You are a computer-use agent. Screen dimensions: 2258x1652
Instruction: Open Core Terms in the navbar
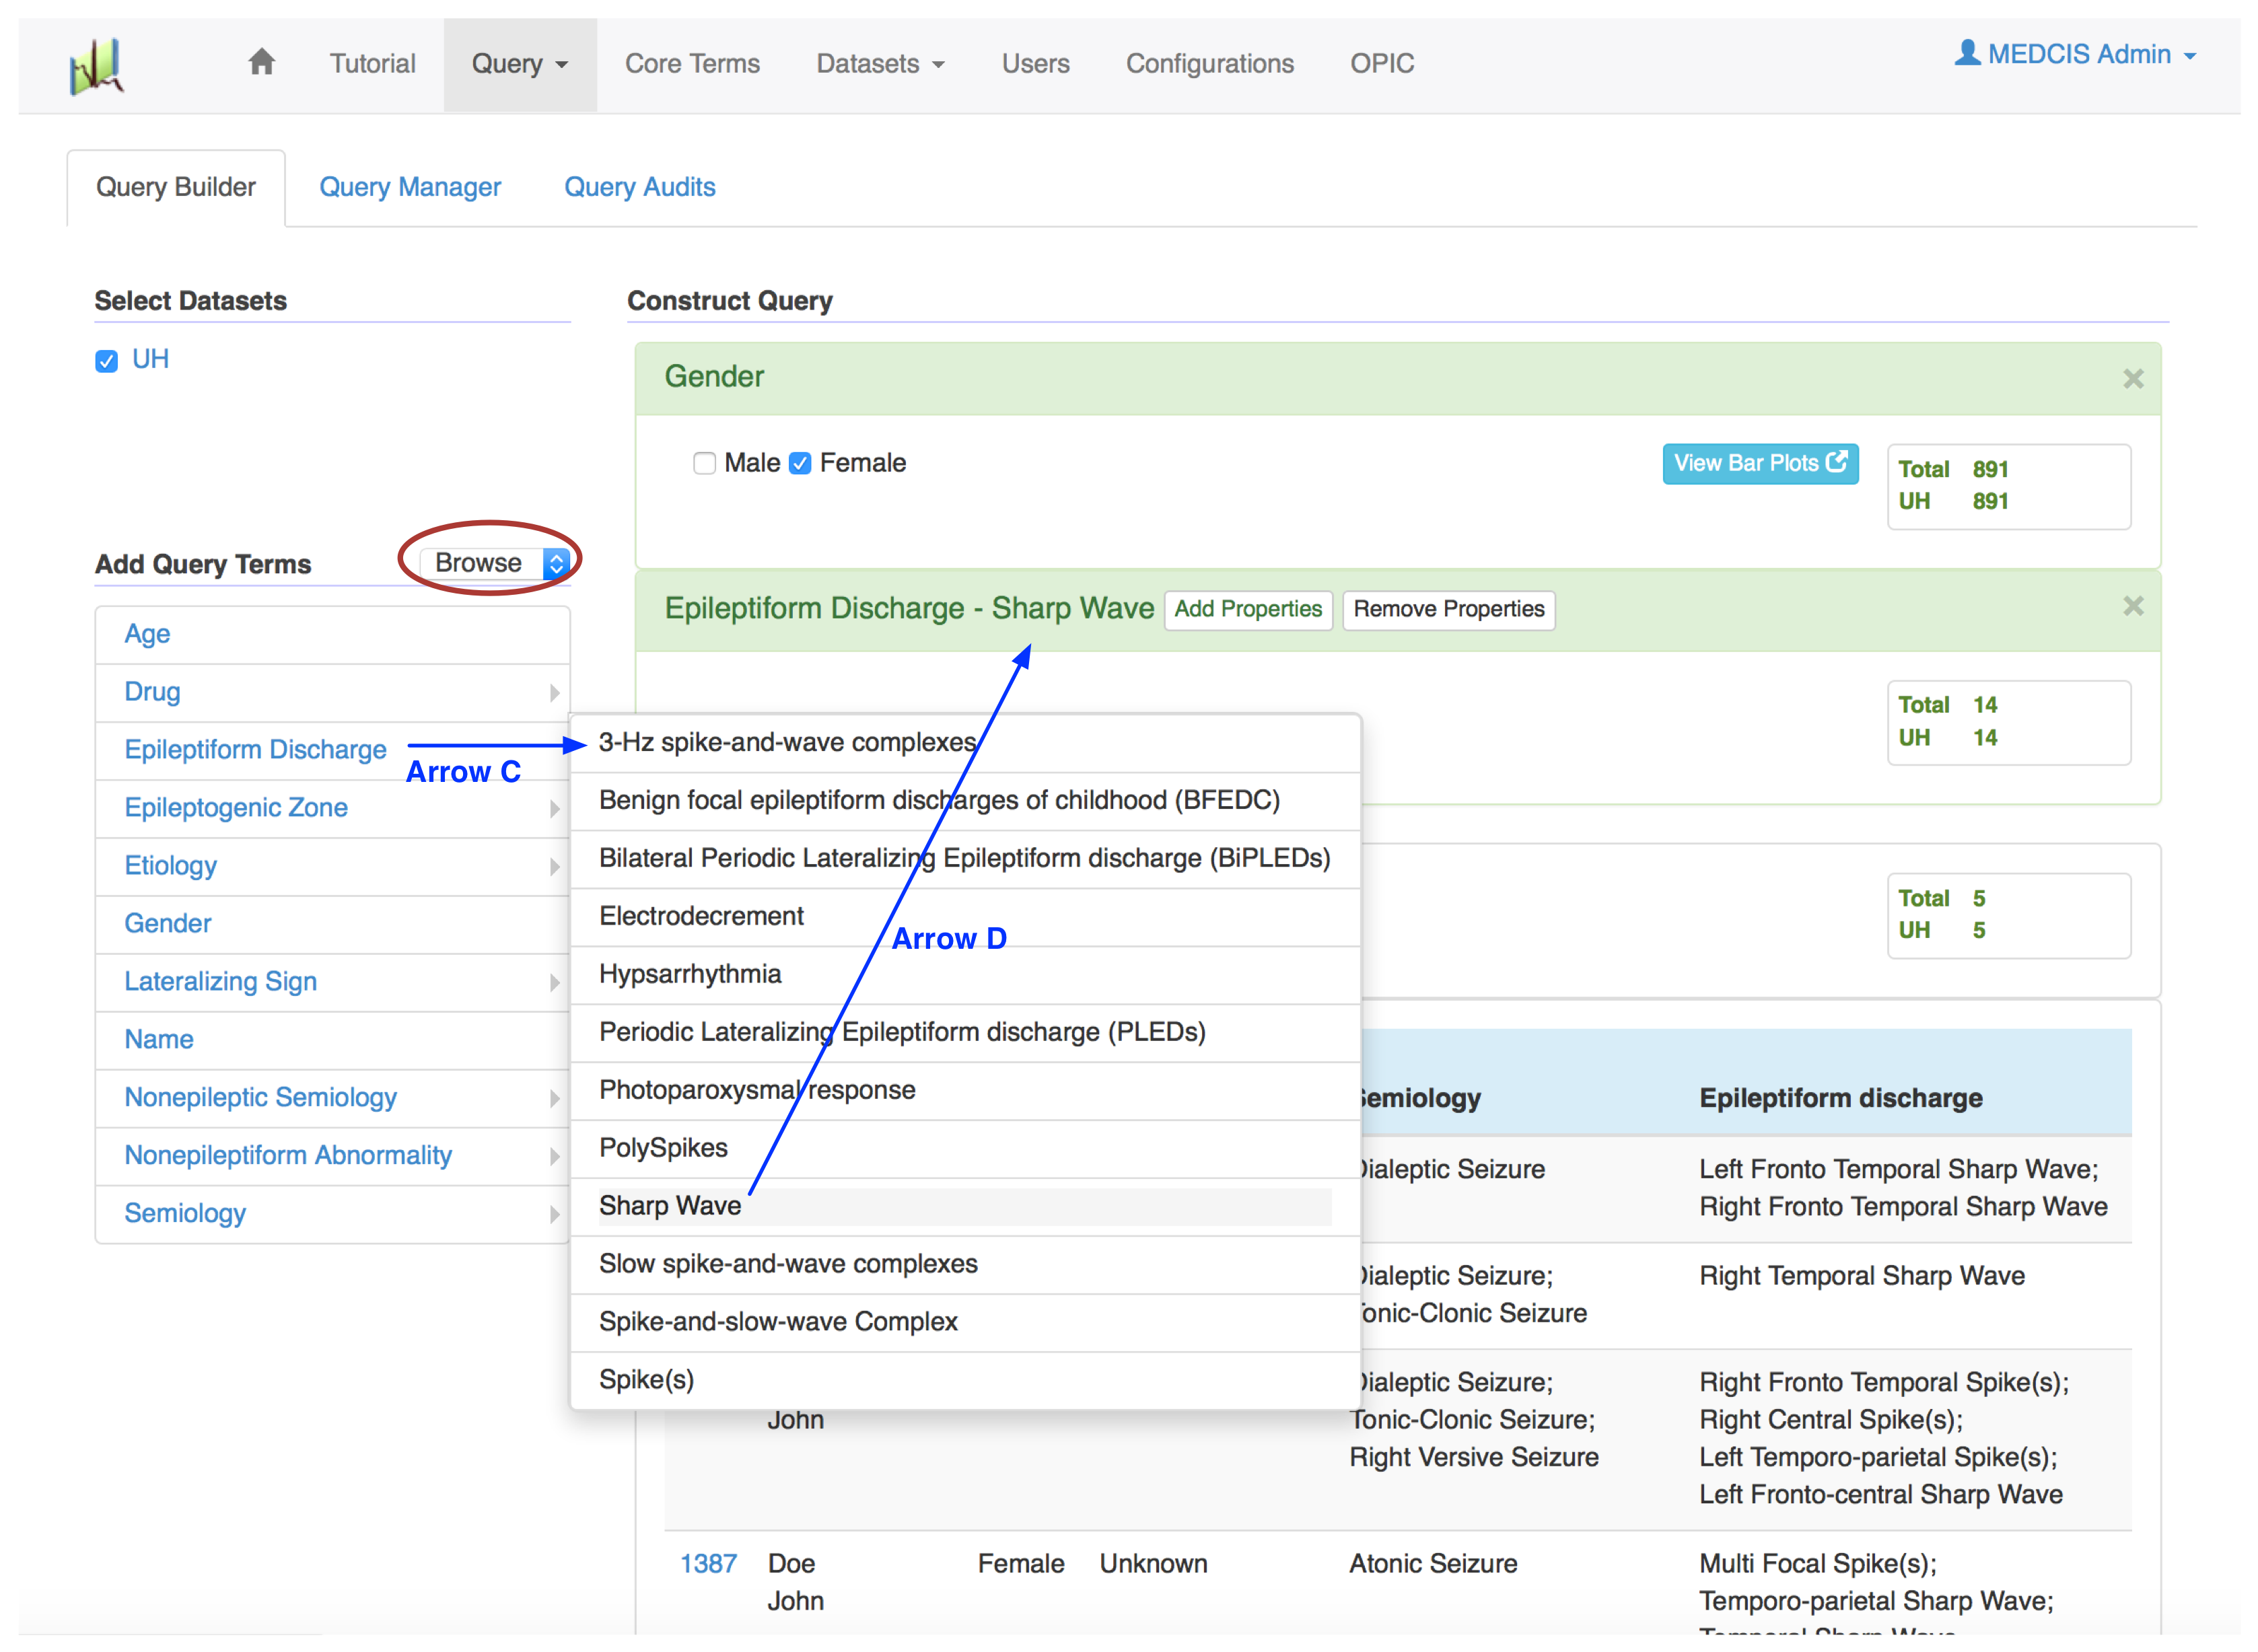coord(692,64)
